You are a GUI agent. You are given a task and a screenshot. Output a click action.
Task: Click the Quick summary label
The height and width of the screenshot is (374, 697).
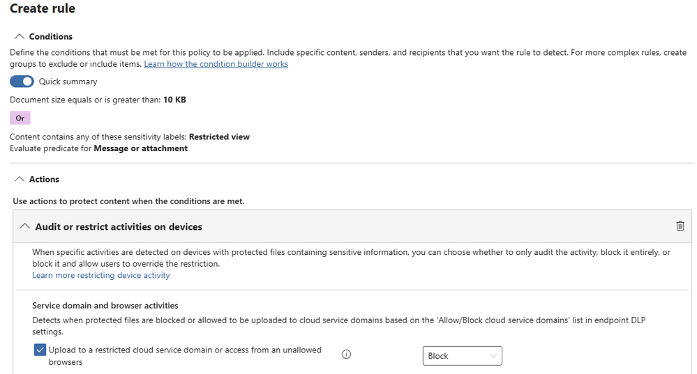click(x=68, y=81)
